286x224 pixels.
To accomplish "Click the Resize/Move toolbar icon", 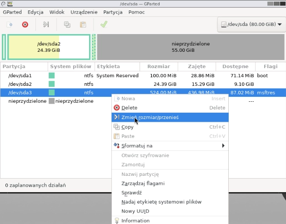I will tap(46, 25).
